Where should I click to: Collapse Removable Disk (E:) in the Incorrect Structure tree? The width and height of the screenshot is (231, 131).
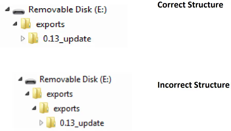click(x=20, y=79)
